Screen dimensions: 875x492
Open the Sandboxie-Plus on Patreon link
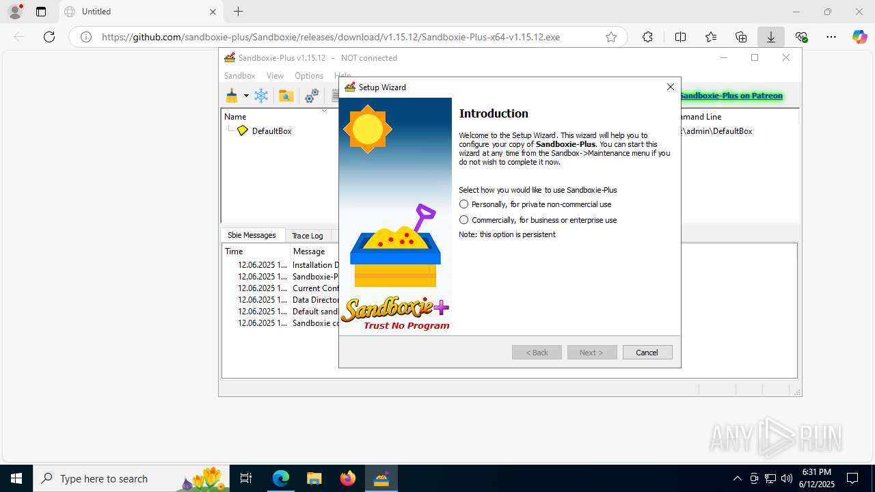731,96
